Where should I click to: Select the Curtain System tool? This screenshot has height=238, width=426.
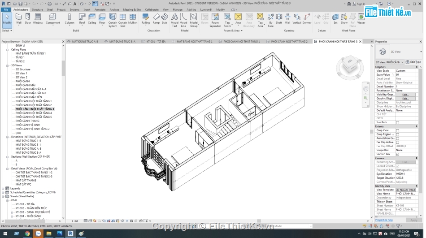(113, 20)
